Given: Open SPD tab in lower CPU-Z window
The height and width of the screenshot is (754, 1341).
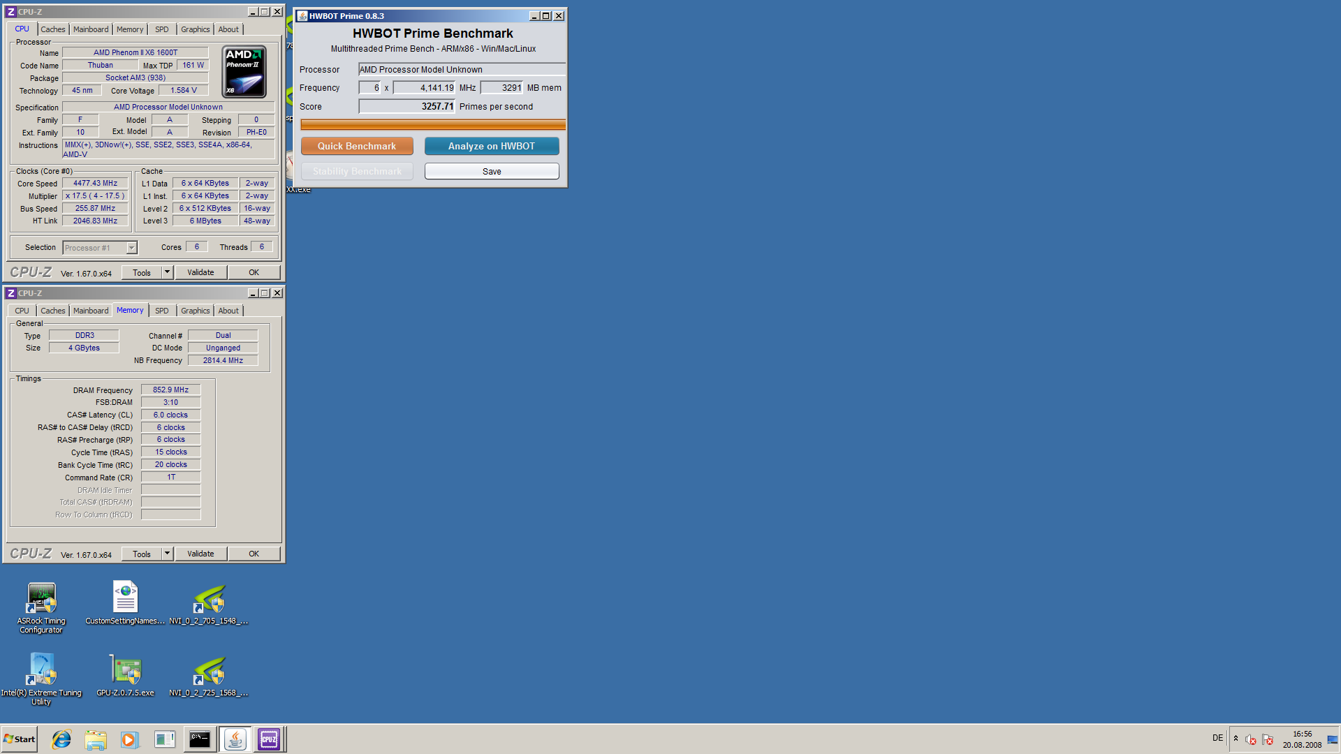Looking at the screenshot, I should (162, 311).
